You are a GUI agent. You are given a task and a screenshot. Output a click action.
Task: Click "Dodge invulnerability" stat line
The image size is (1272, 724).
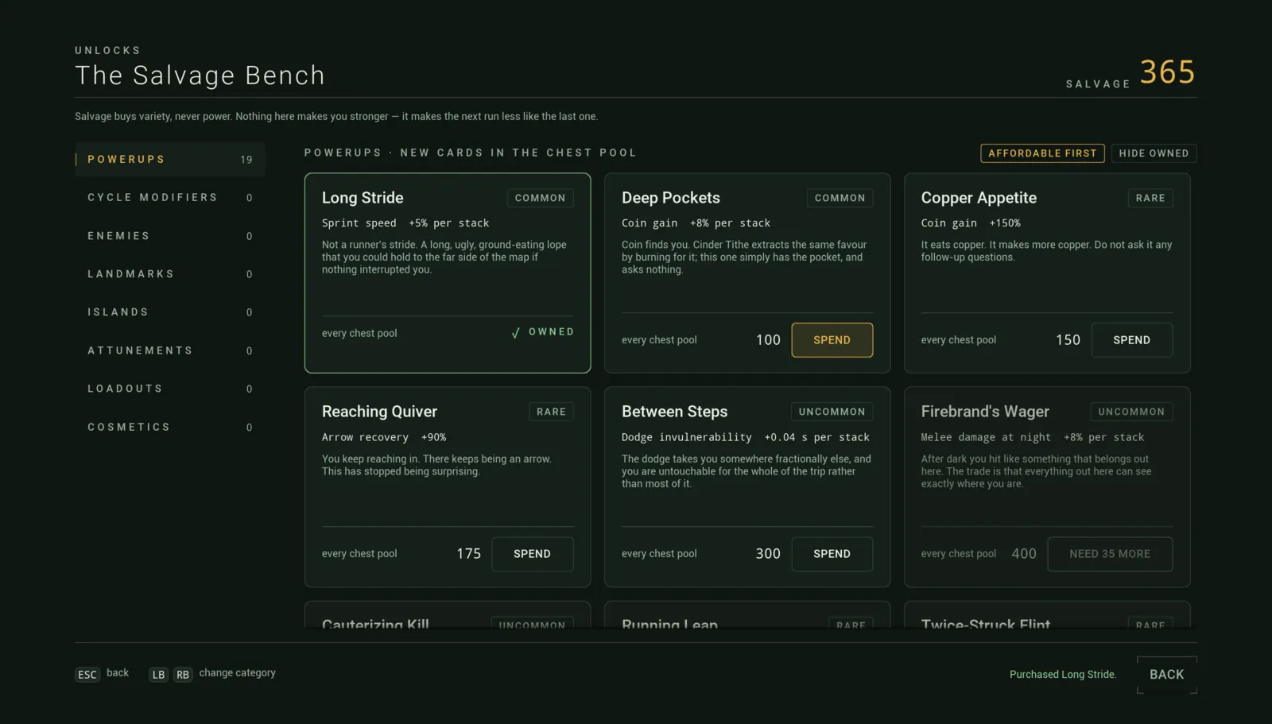[746, 437]
